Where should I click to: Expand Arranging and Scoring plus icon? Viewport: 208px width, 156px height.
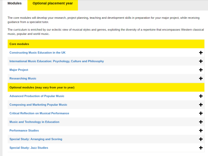(x=201, y=139)
